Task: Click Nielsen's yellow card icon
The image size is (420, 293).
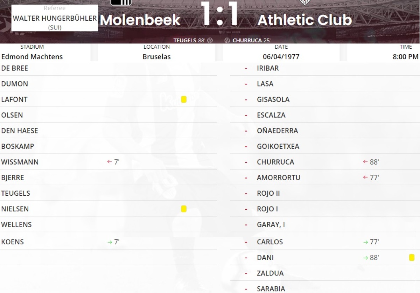Action: 184,209
